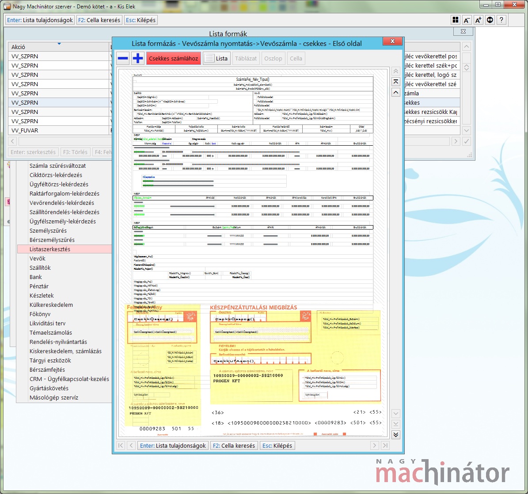Click top Enter: Lista tulajdonságok button
This screenshot has width=528, height=494.
40,20
